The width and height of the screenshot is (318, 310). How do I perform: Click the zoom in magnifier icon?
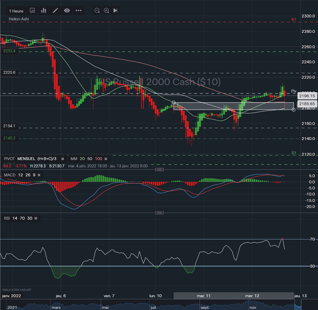pyautogui.click(x=106, y=10)
